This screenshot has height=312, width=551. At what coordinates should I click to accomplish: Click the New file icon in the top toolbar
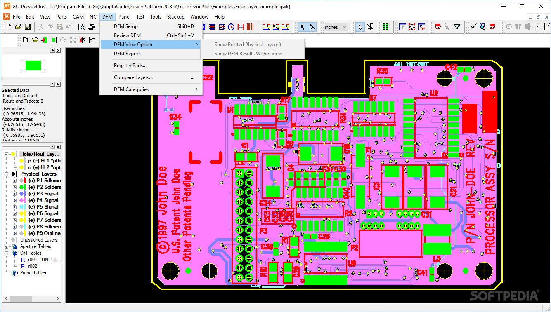9,27
